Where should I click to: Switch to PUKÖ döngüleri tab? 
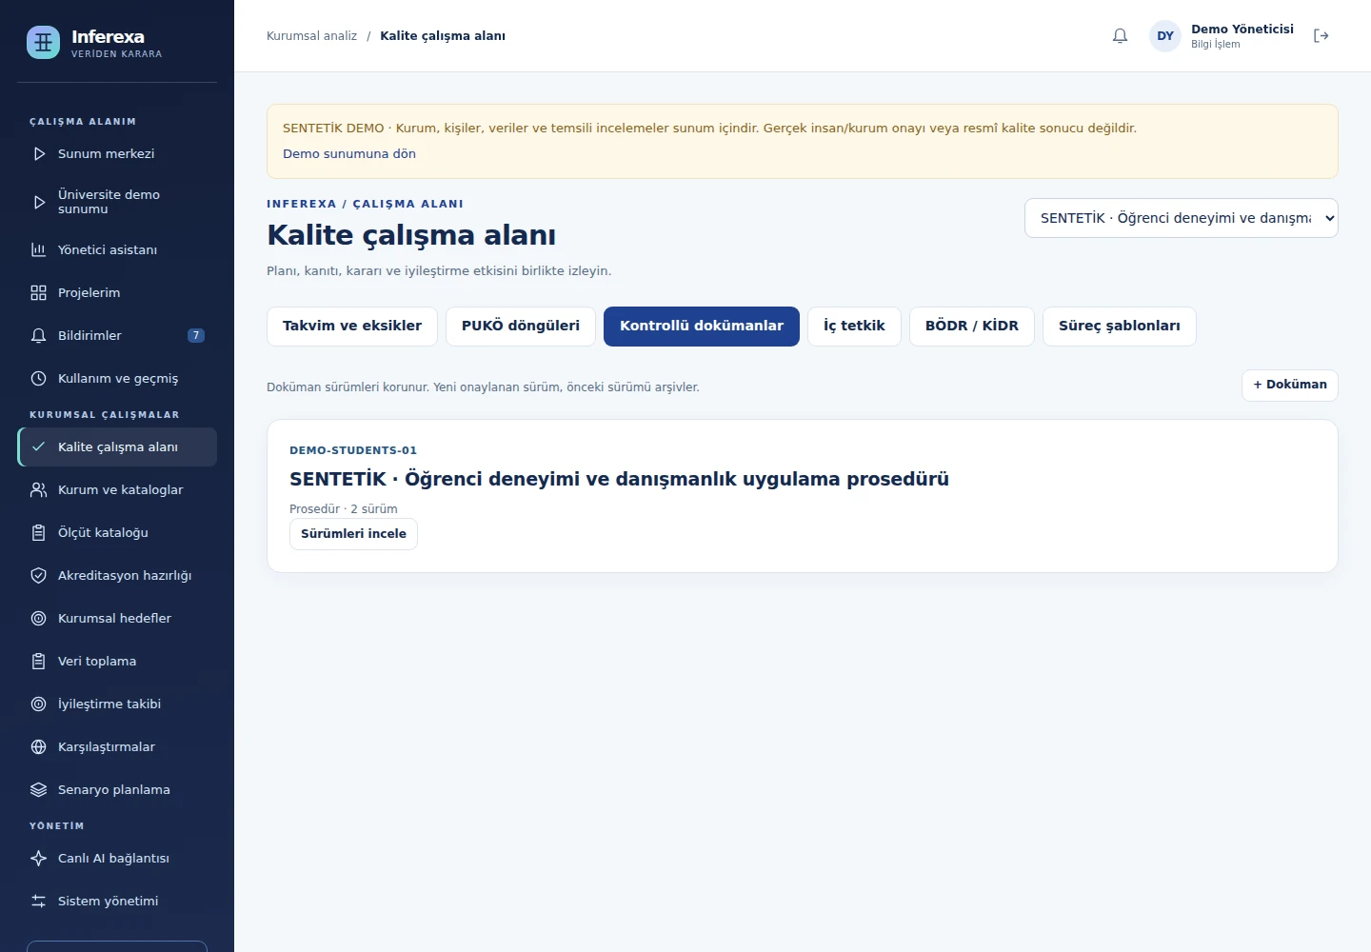(521, 327)
